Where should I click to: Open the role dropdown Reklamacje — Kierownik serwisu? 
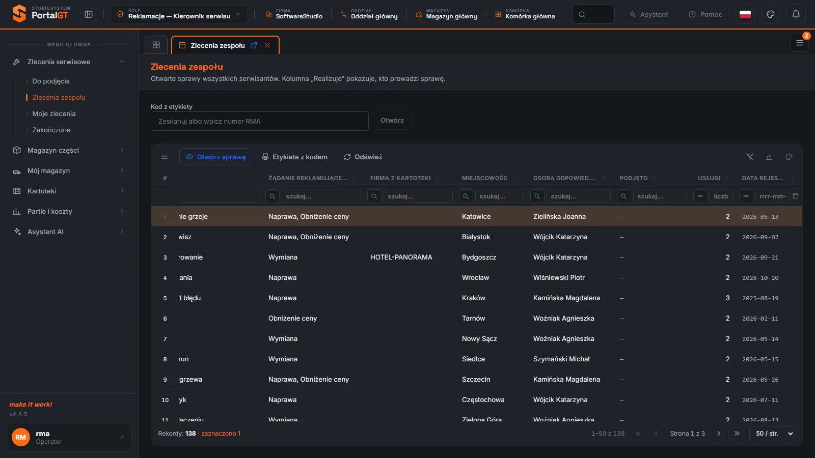[179, 14]
